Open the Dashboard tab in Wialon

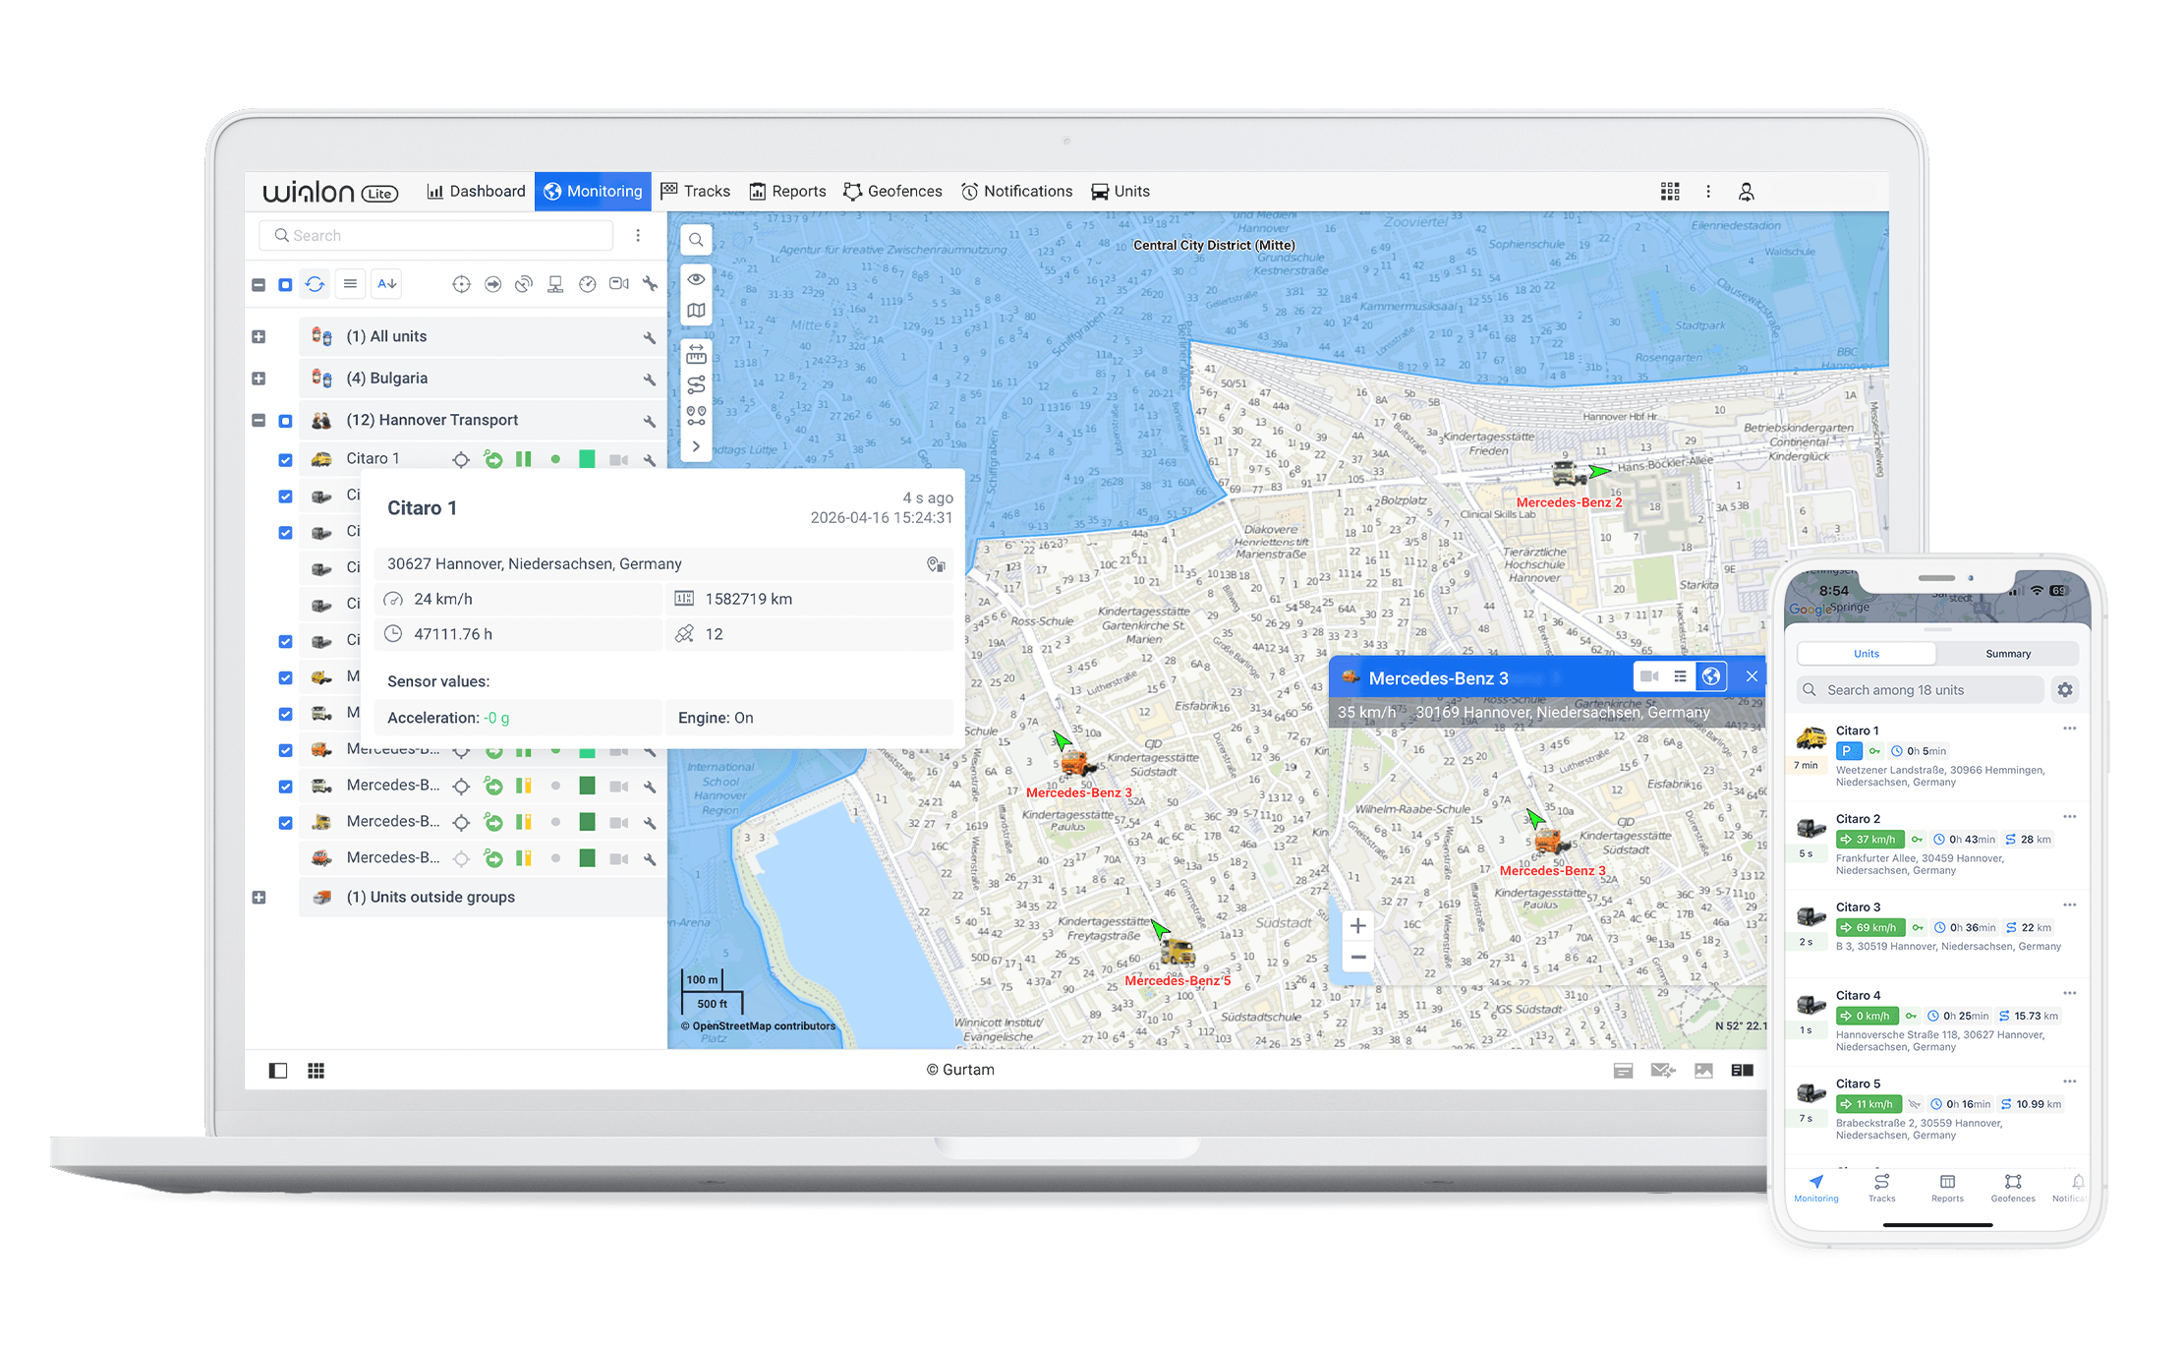point(477,192)
